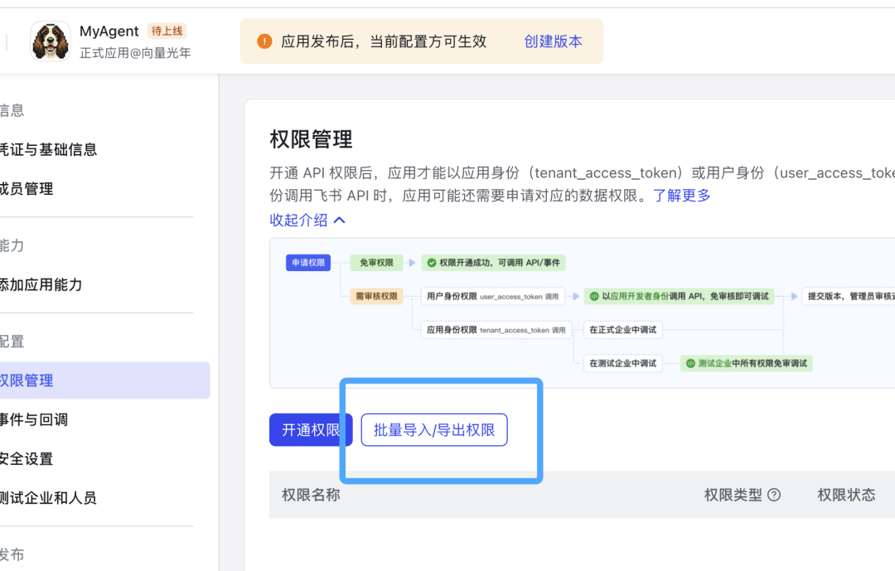Select 凭证与基础信息 in the sidebar
895x571 pixels.
(50, 149)
